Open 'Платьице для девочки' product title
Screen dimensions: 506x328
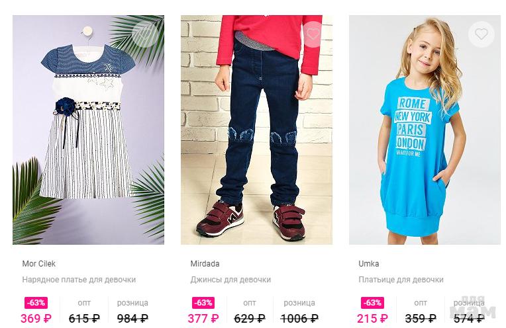point(401,280)
